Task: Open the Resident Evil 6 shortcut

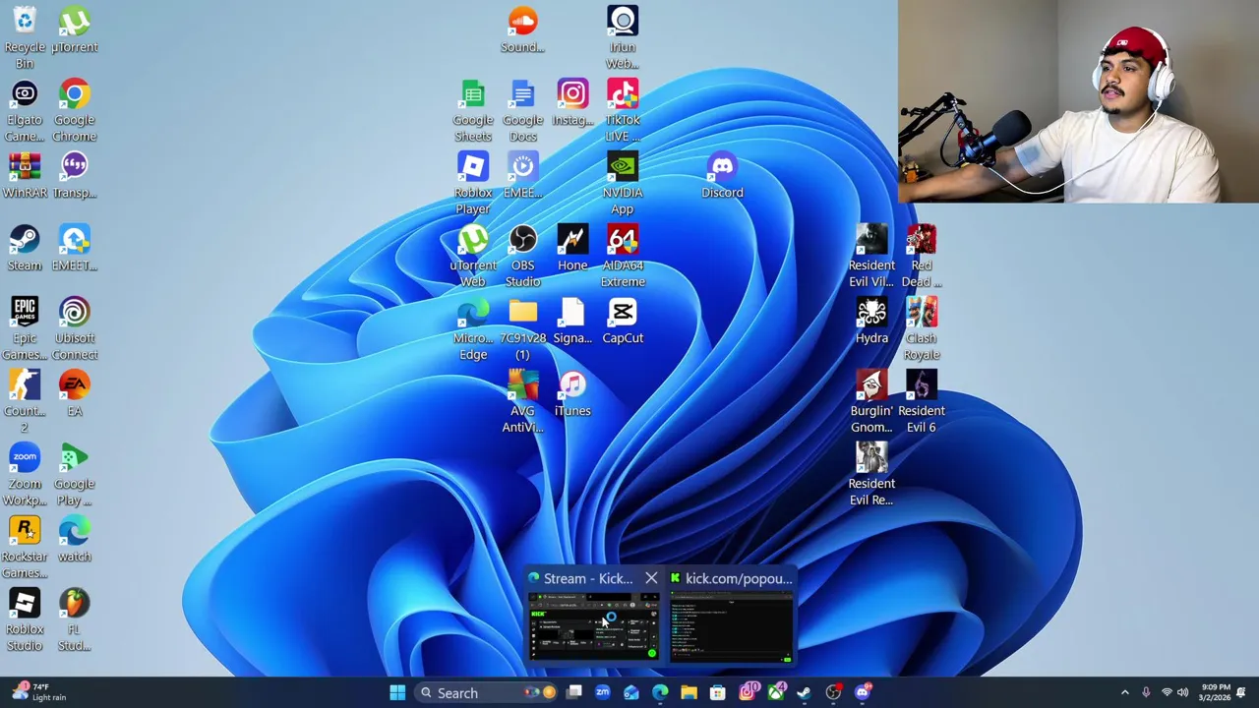Action: pyautogui.click(x=922, y=401)
